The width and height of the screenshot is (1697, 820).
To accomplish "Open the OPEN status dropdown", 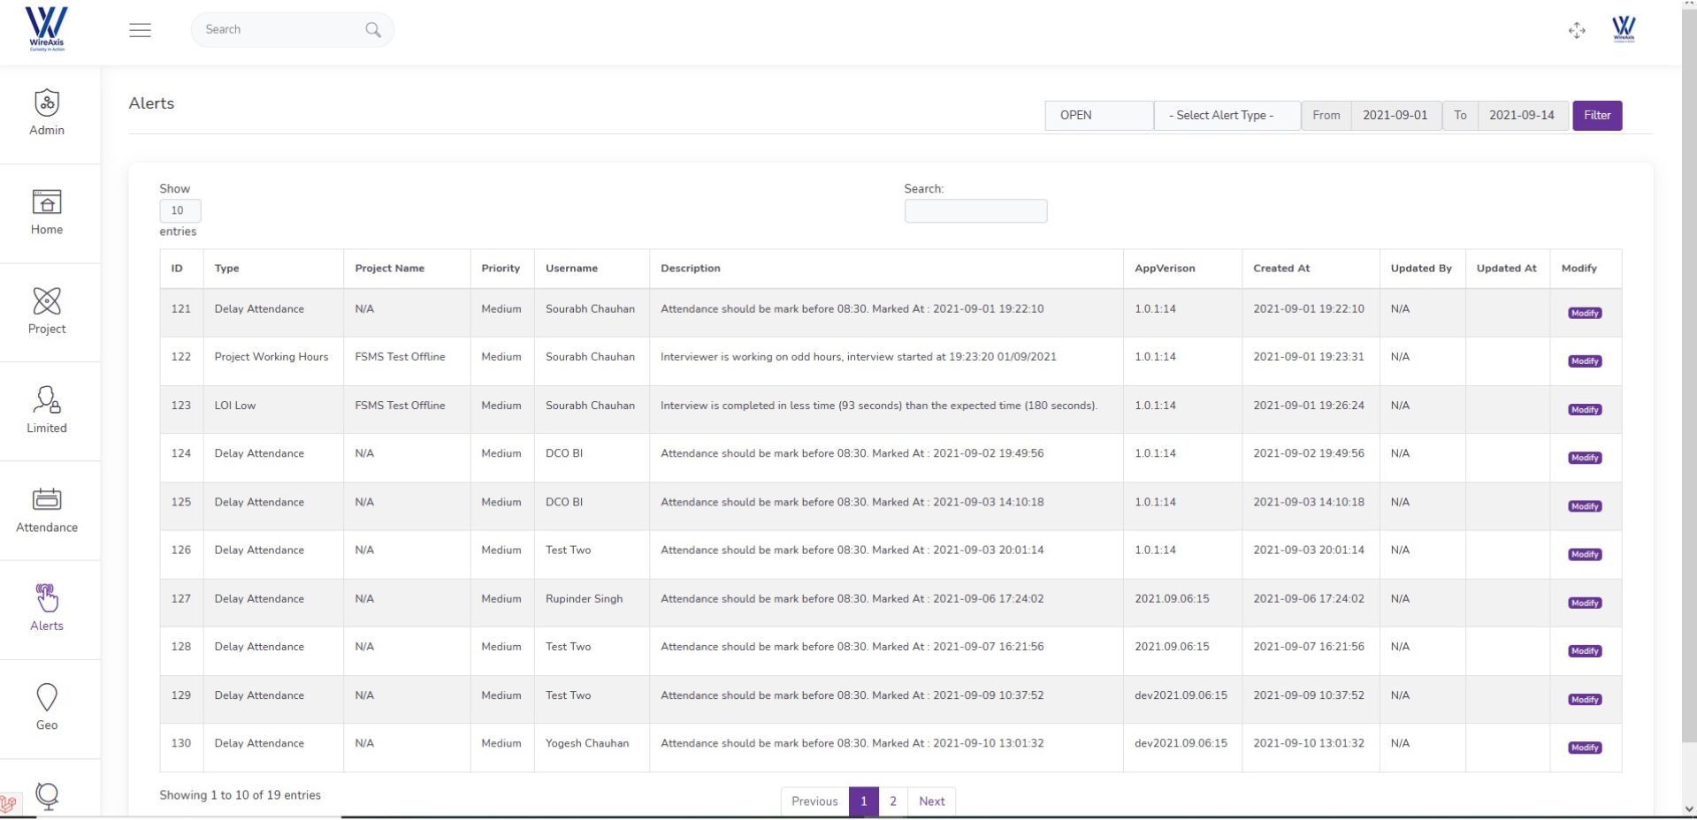I will click(x=1098, y=116).
